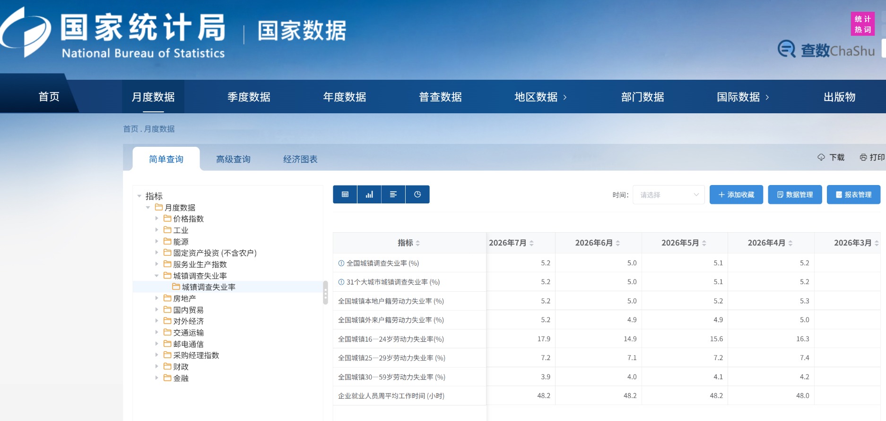Select 采购经理指数 tree item
This screenshot has height=421, width=886.
click(196, 355)
